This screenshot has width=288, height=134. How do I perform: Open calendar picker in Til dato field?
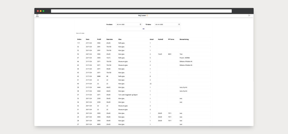point(179,24)
